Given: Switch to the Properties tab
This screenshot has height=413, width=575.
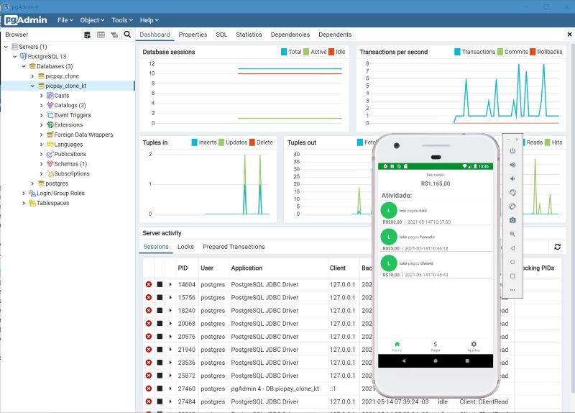Looking at the screenshot, I should 193,35.
